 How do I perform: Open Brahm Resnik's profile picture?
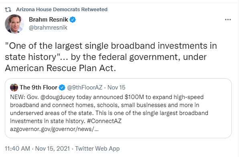[x=14, y=24]
